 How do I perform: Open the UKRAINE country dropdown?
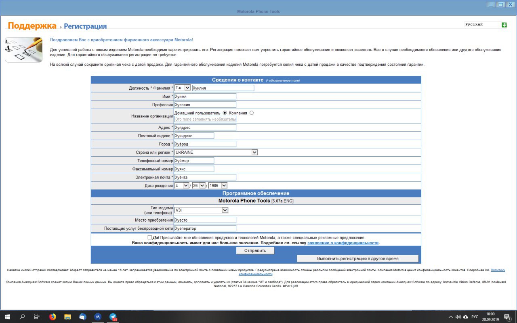tap(216, 152)
